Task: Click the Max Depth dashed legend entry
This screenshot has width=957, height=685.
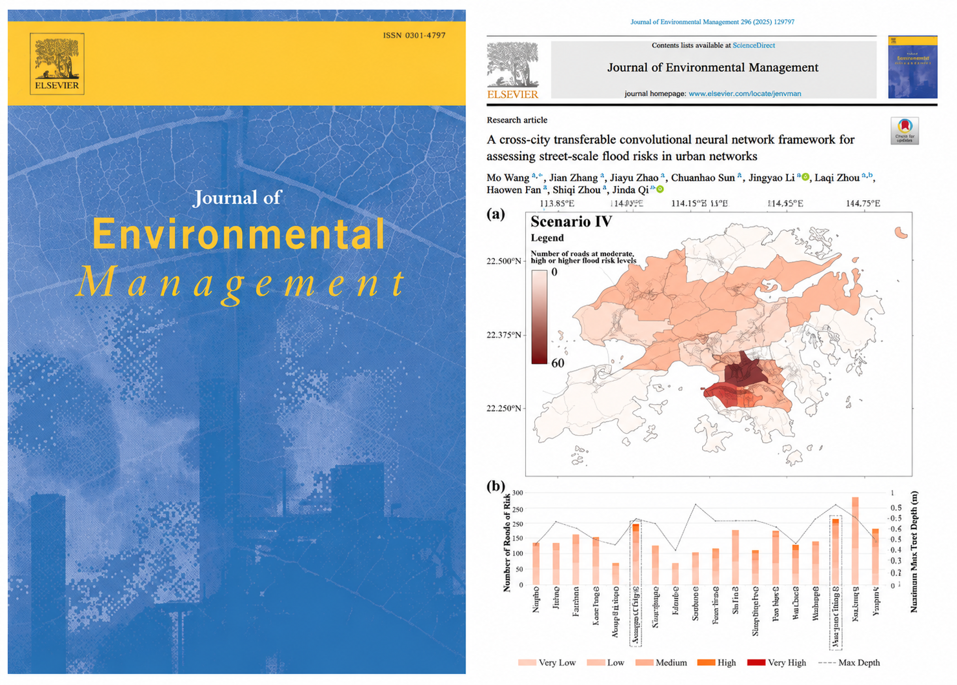Action: (849, 662)
